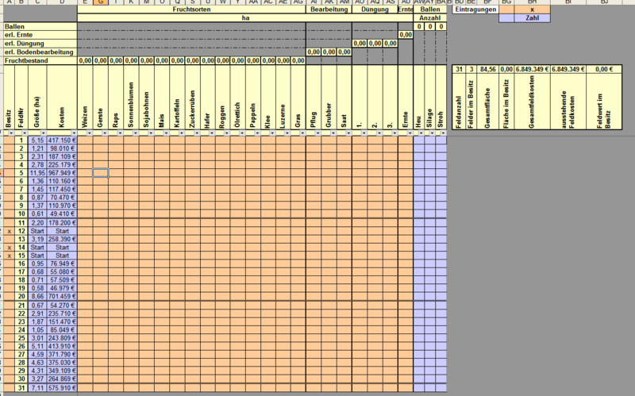Select the Fruchtsorten header cell
The height and width of the screenshot is (396, 635).
pos(190,10)
